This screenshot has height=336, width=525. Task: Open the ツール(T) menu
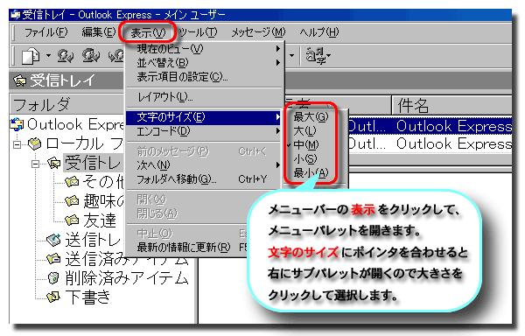198,32
